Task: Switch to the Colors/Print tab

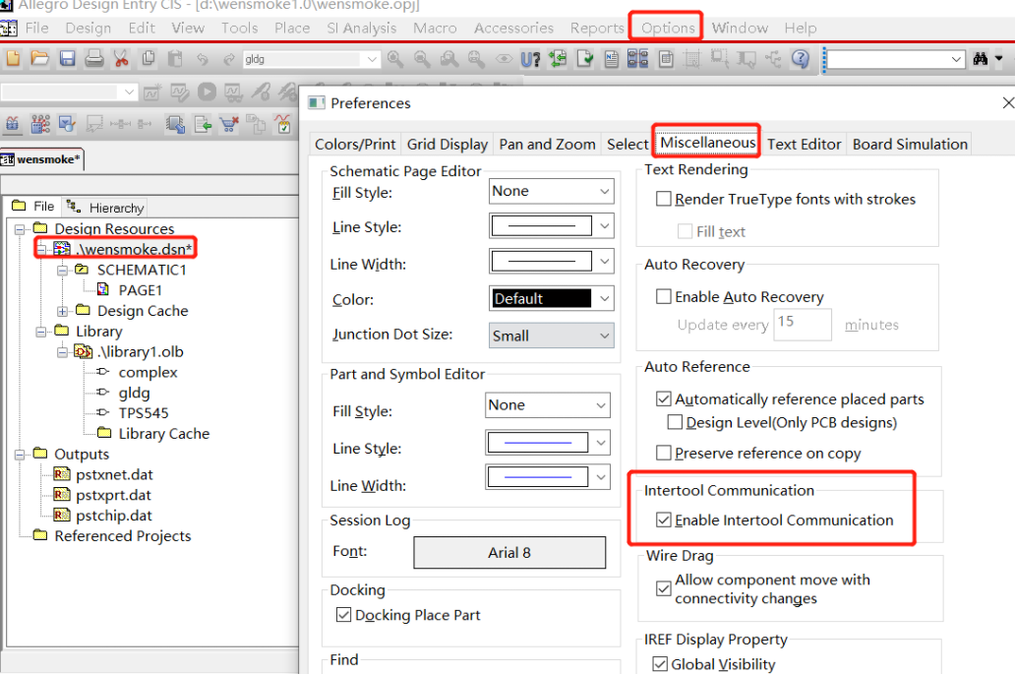Action: [x=355, y=144]
